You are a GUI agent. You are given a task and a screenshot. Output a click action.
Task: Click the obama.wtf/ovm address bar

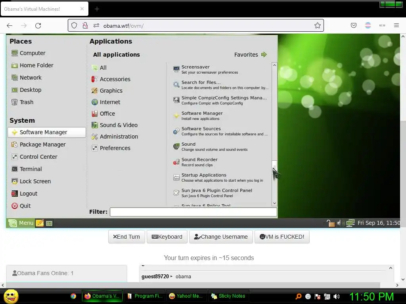(x=196, y=26)
